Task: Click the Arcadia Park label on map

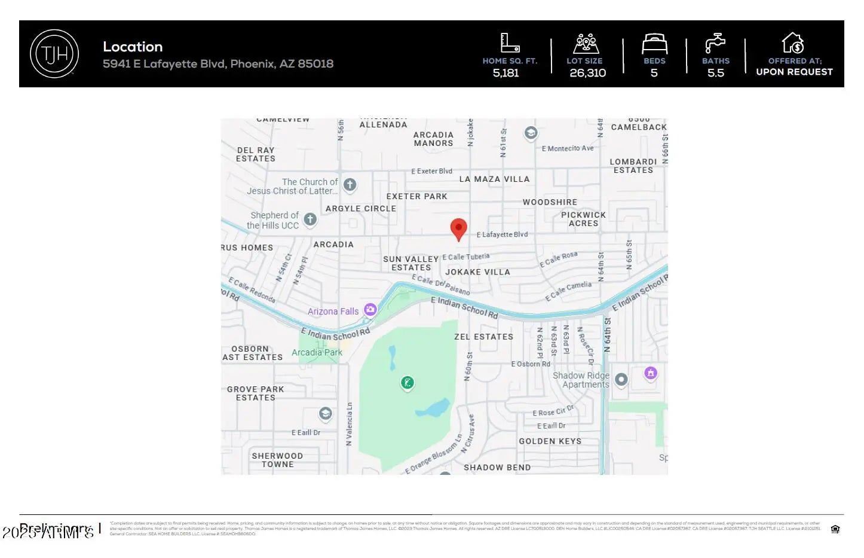Action: [x=317, y=352]
